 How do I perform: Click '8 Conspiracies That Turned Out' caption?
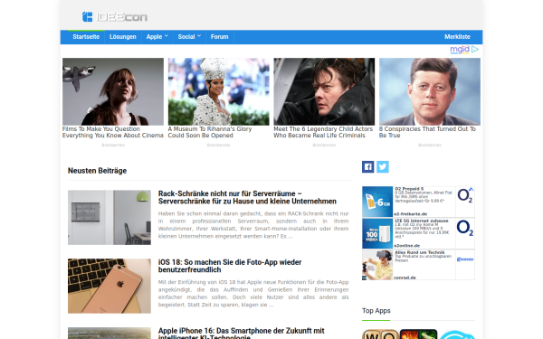(x=428, y=132)
